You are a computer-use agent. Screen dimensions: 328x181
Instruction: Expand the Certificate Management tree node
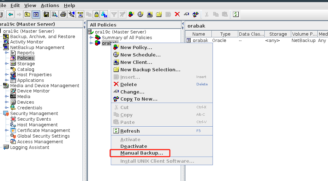(6, 130)
